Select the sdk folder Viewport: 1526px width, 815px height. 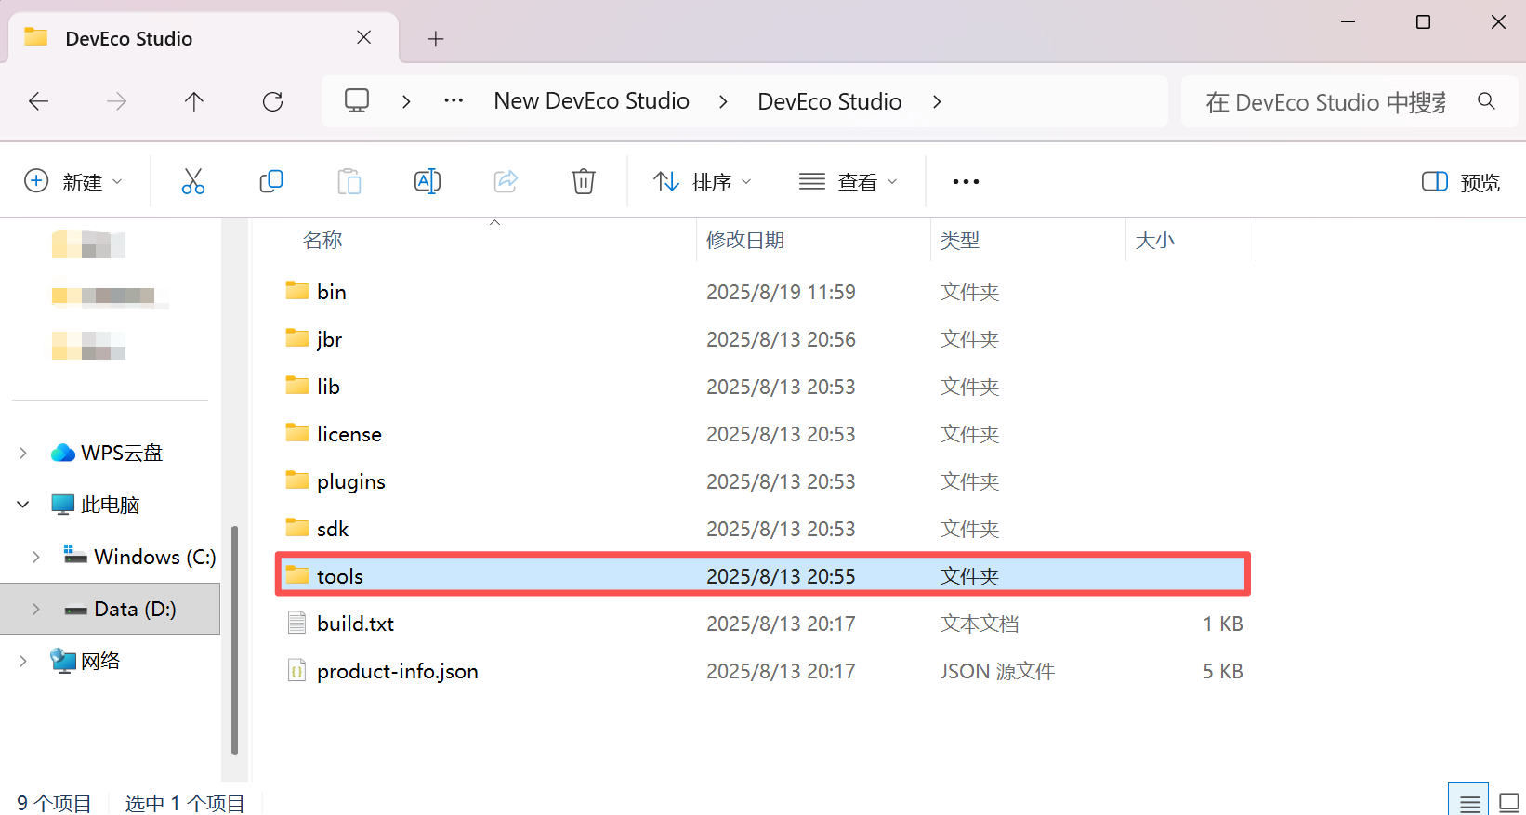(332, 529)
